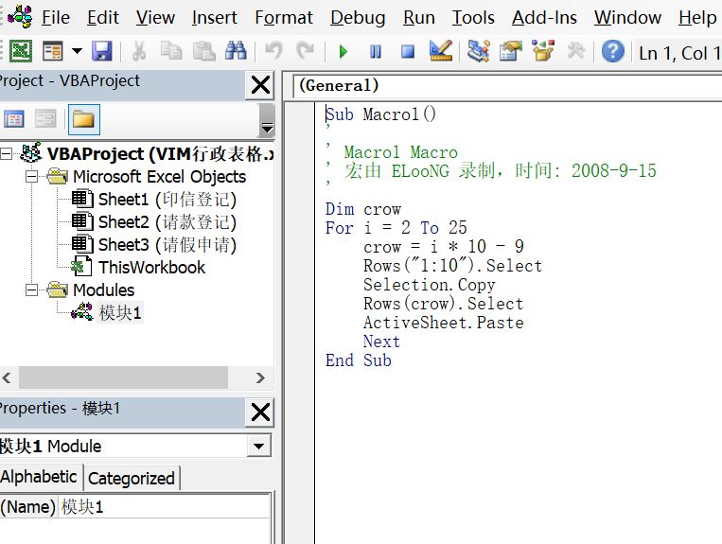Screen dimensions: 722x544
Task: Open the Run menu
Action: coord(418,17)
